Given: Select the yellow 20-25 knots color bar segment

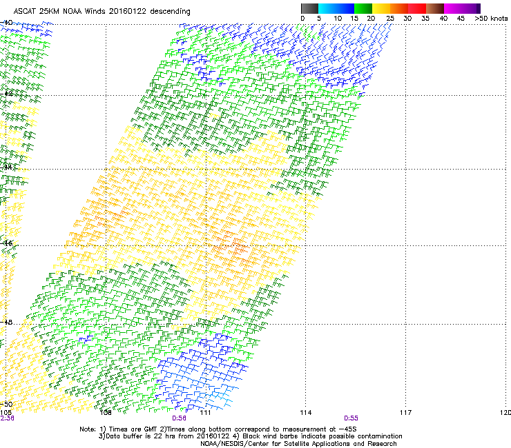Looking at the screenshot, I should click(x=381, y=8).
